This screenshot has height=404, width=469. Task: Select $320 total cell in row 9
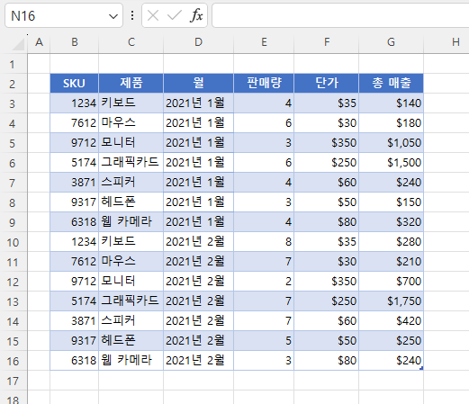click(391, 222)
